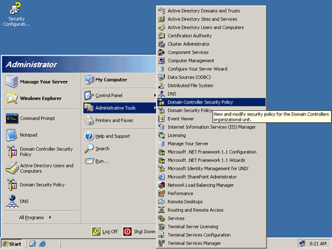Open Routing and Remote Access
The image size is (332, 249).
[211, 210]
